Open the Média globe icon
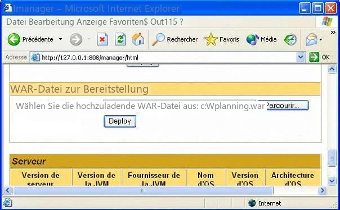This screenshot has height=210, width=340. pyautogui.click(x=252, y=39)
